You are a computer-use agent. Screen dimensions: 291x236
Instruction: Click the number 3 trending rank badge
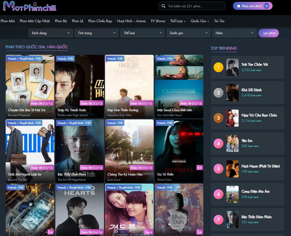(219, 118)
